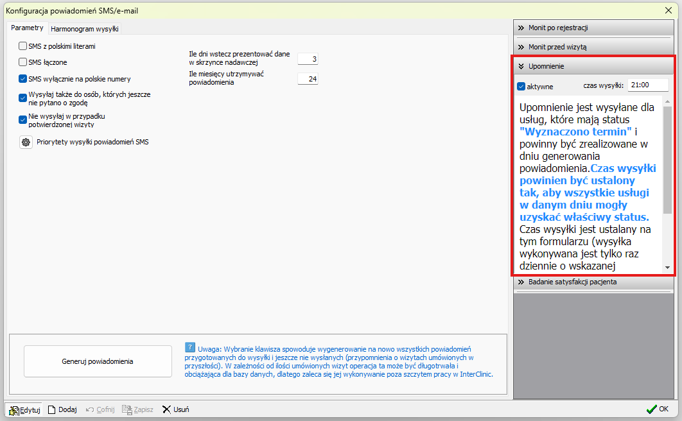Viewport: 682px width, 421px height.
Task: Click the Dodaj new document icon
Action: coord(53,409)
